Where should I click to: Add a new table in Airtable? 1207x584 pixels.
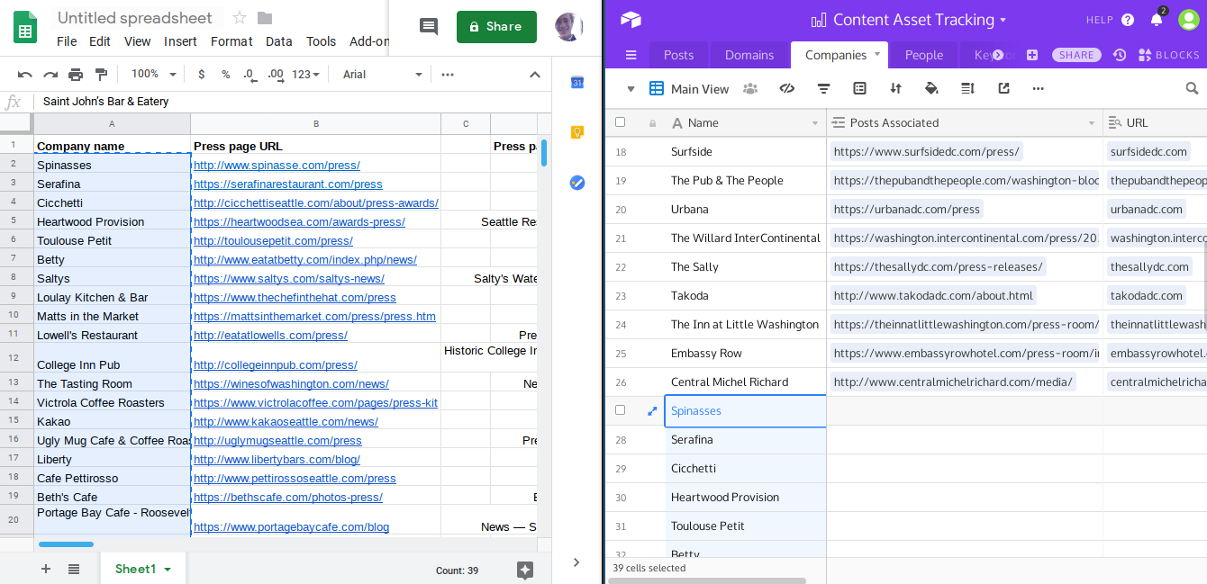[x=1032, y=55]
